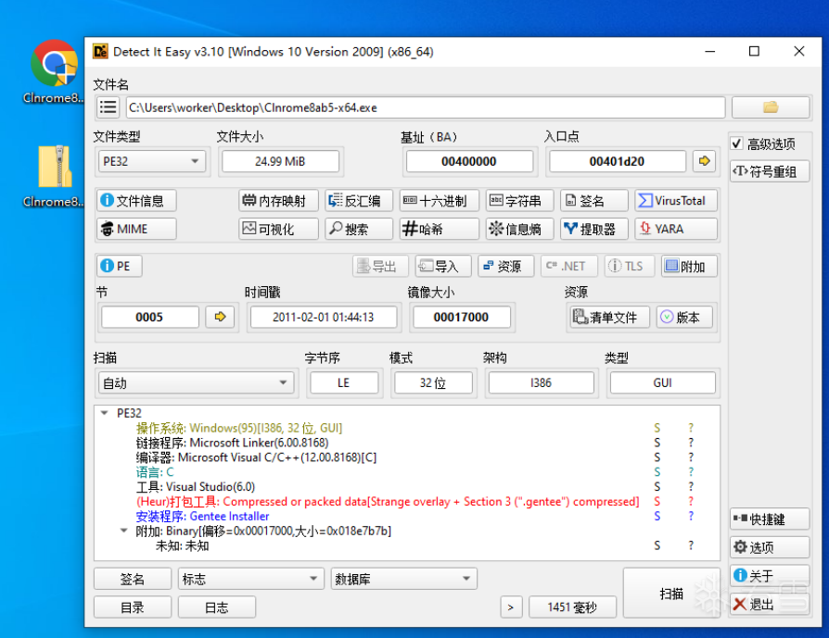Open the file list menu icon
The width and height of the screenshot is (829, 638).
coord(108,107)
